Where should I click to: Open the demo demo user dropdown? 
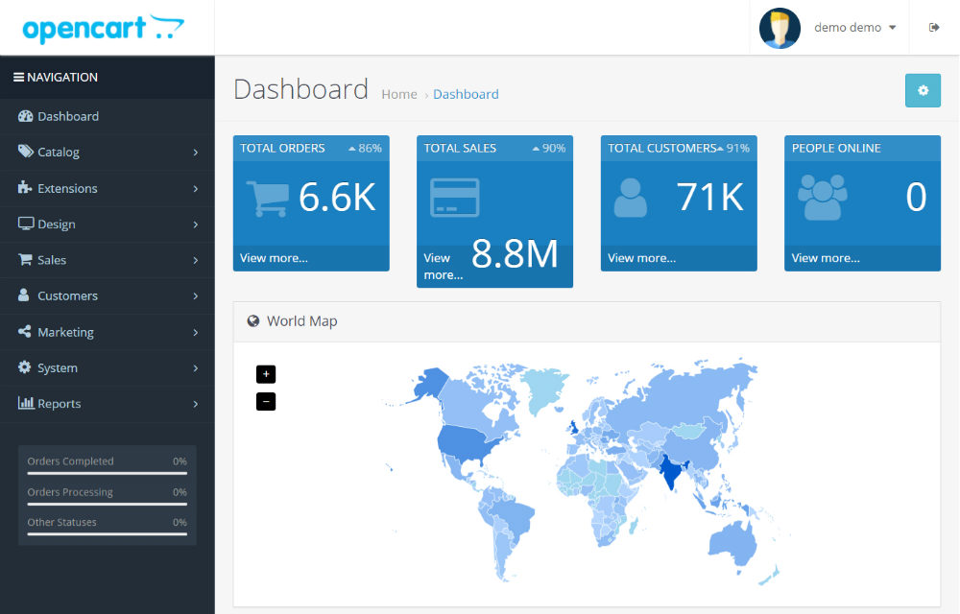pyautogui.click(x=854, y=28)
